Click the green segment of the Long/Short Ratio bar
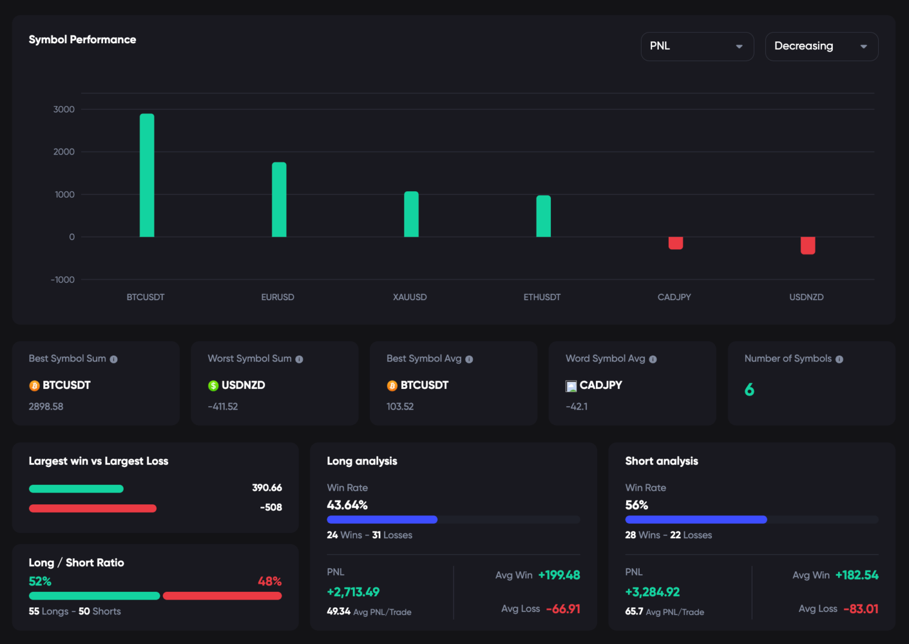Screen dimensions: 909x644 tap(94, 595)
